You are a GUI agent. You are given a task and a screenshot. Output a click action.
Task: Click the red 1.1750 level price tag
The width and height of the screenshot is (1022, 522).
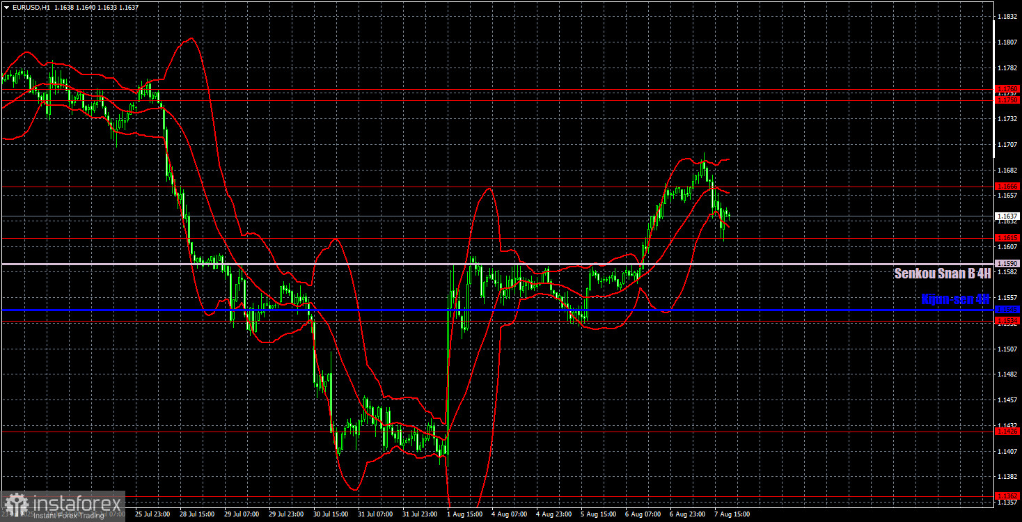1007,100
